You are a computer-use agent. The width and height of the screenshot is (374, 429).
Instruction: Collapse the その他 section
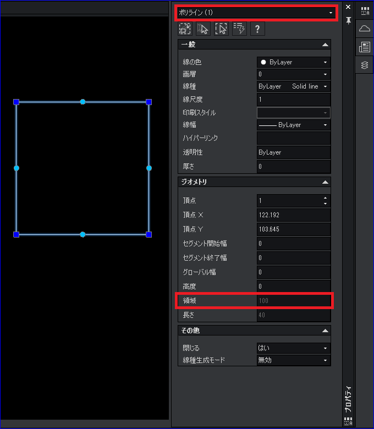[325, 331]
